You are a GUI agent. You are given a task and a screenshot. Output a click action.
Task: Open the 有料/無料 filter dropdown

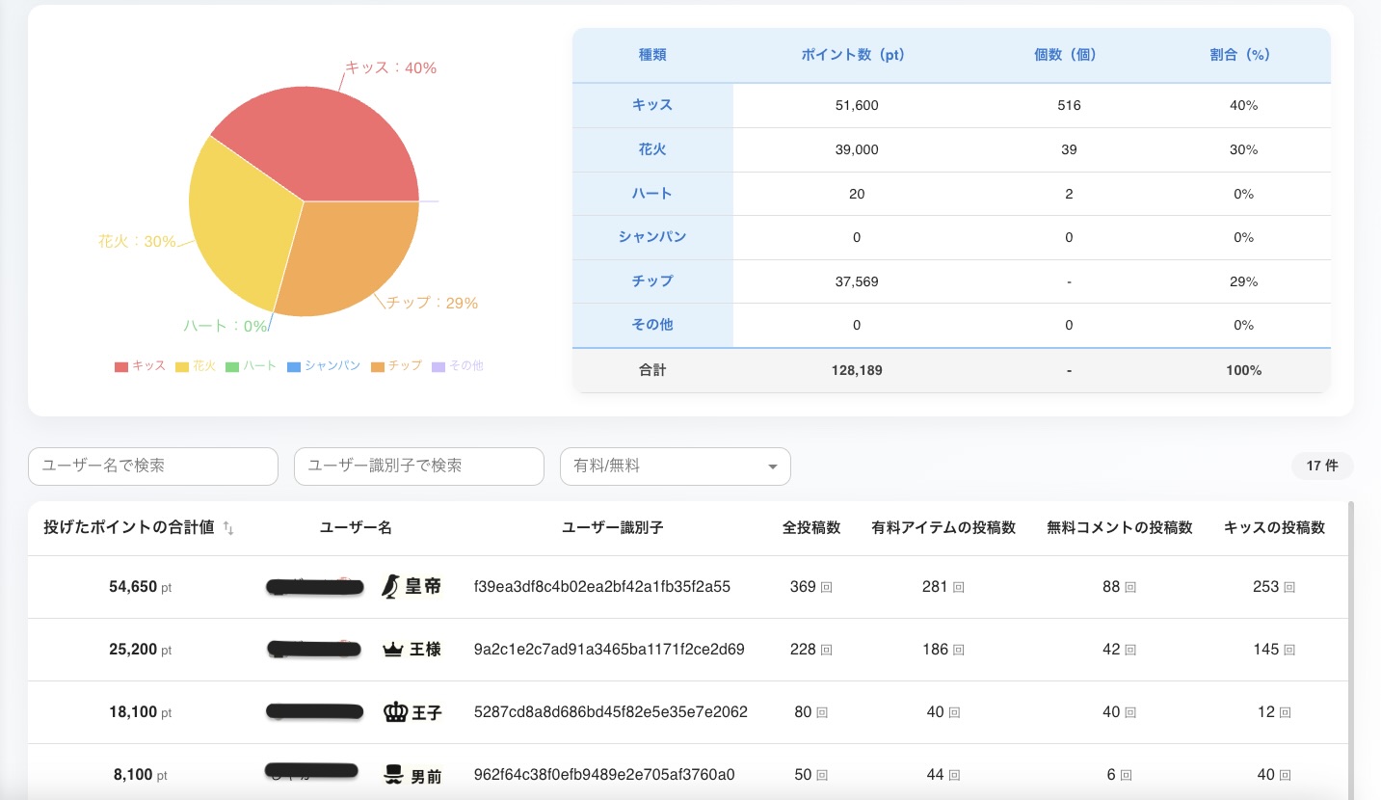675,466
